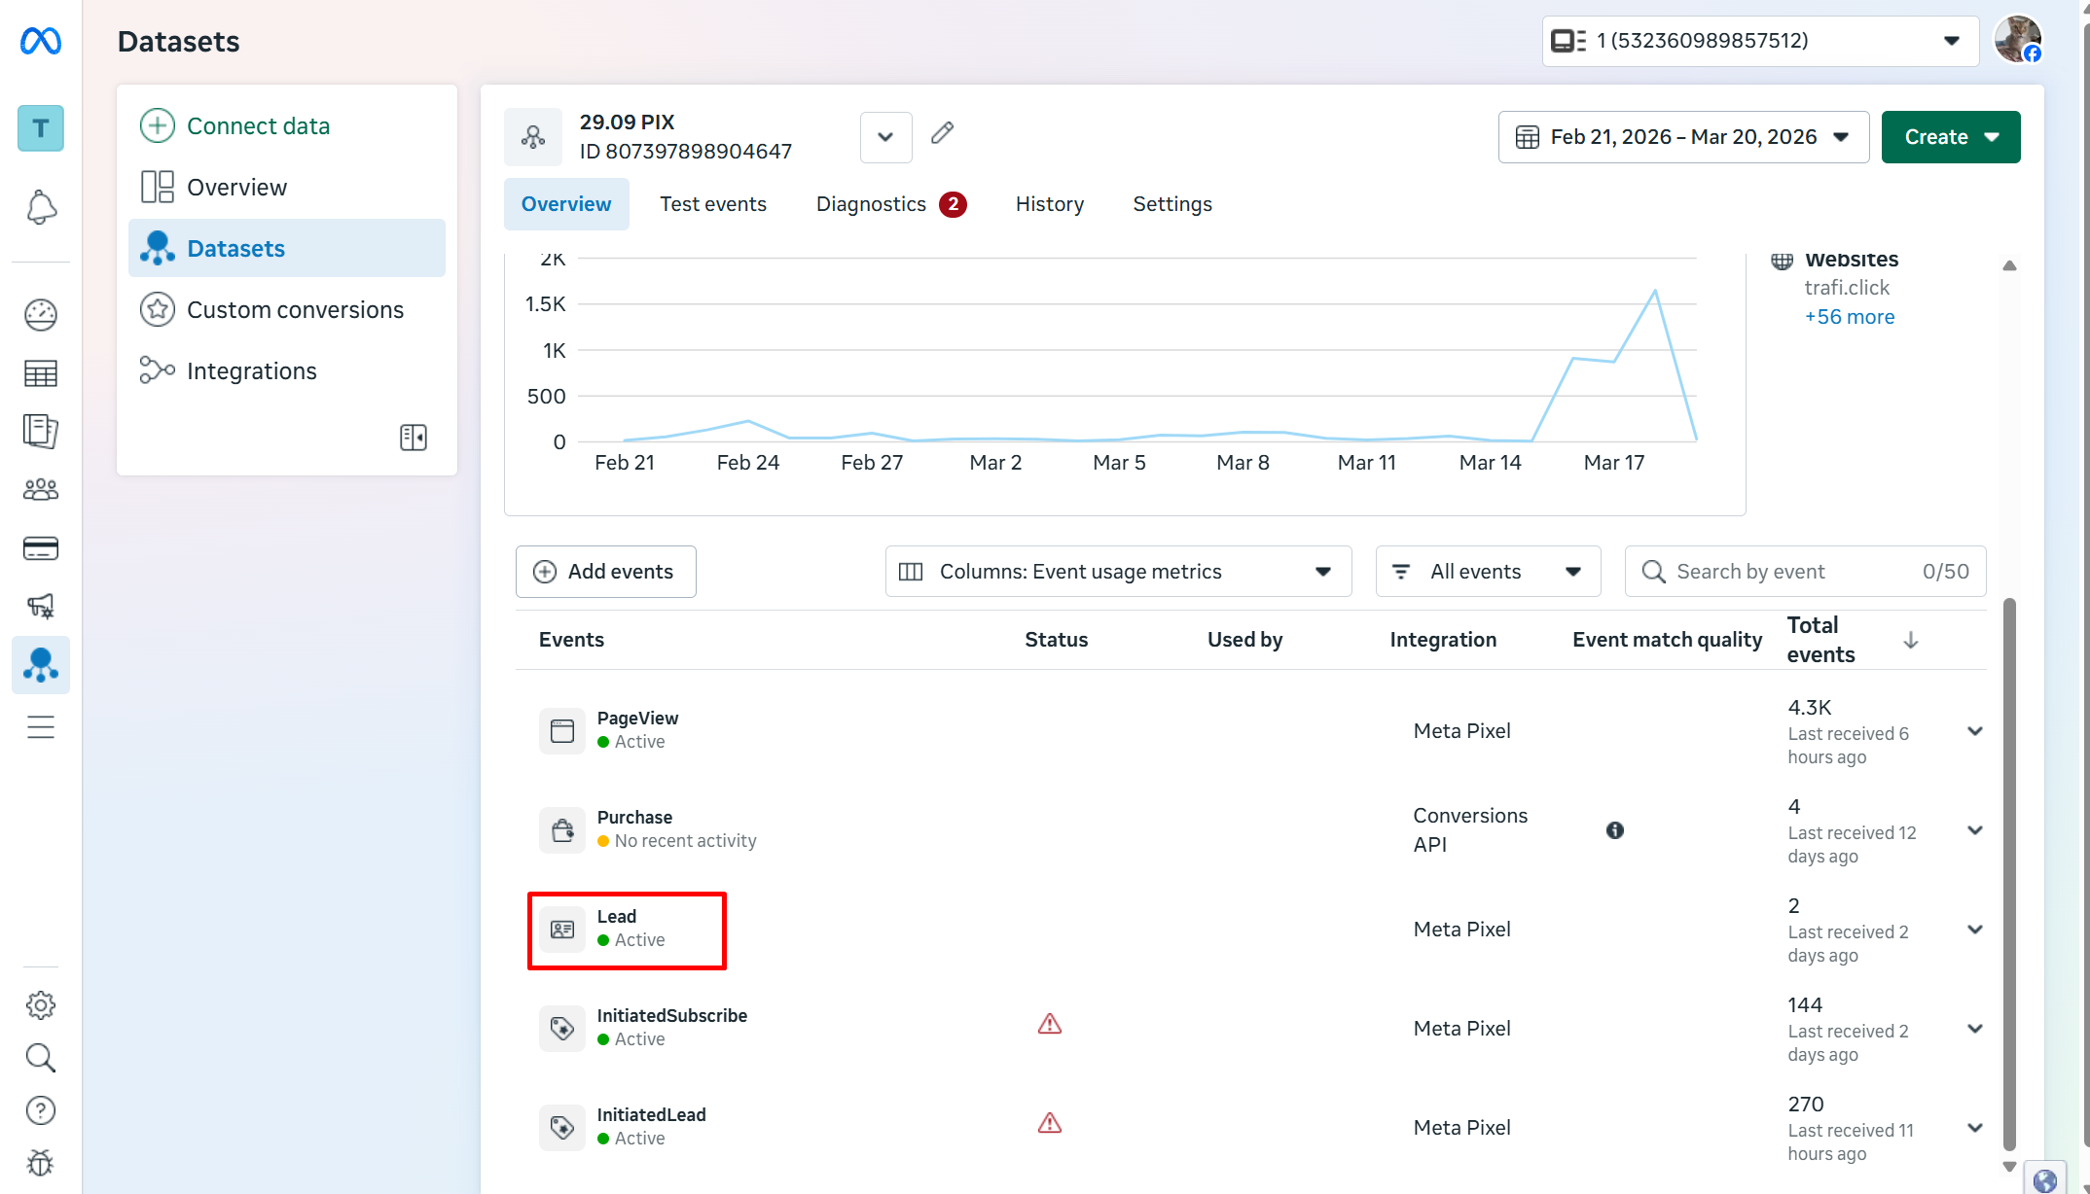Screen dimensions: 2090x1194
Task: Click the help question mark icon
Action: (40, 1110)
